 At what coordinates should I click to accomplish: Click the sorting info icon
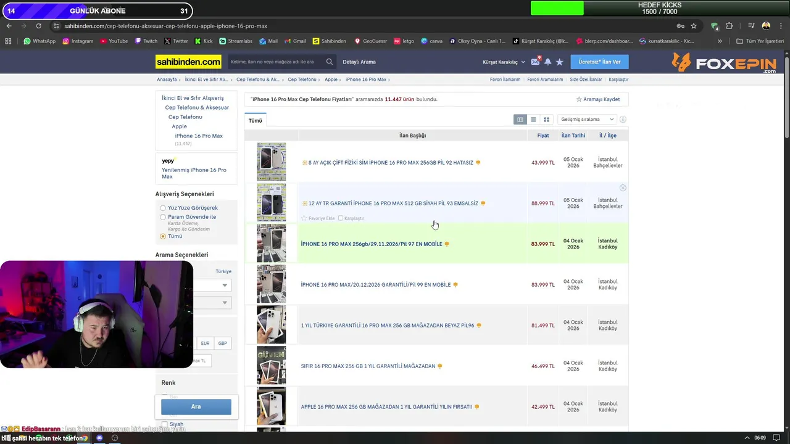tap(623, 120)
